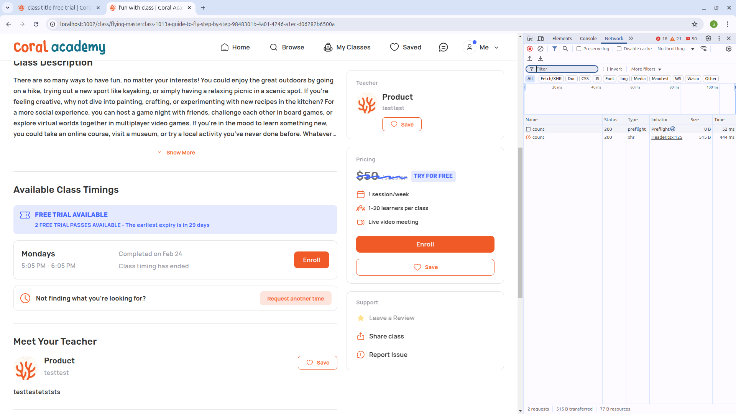Bookmark this page with the star icon
Screen dimensions: 736x414
point(695,24)
